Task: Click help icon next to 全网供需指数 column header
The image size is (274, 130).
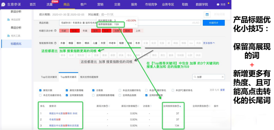Action: (x=208, y=106)
